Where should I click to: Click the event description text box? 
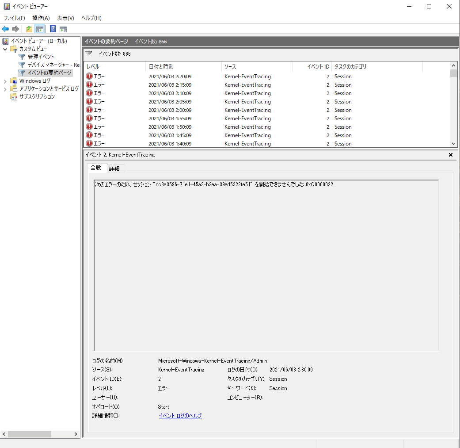(266, 265)
